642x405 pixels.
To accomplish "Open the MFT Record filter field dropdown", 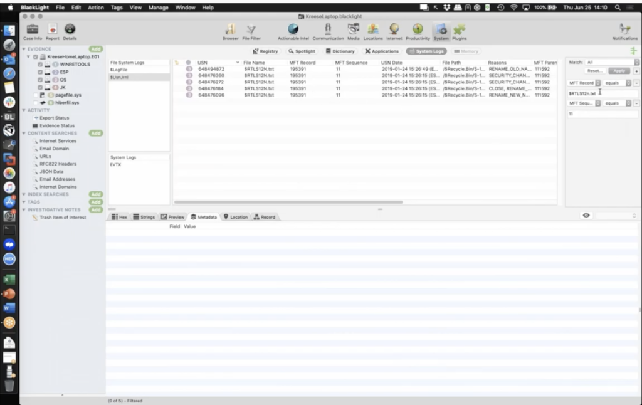I will pyautogui.click(x=584, y=83).
